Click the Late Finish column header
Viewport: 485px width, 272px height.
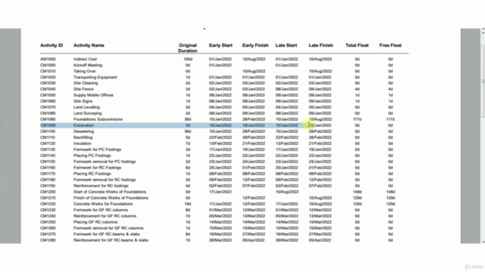point(321,45)
